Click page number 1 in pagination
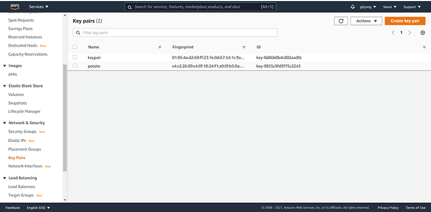431x212 pixels. [401, 33]
